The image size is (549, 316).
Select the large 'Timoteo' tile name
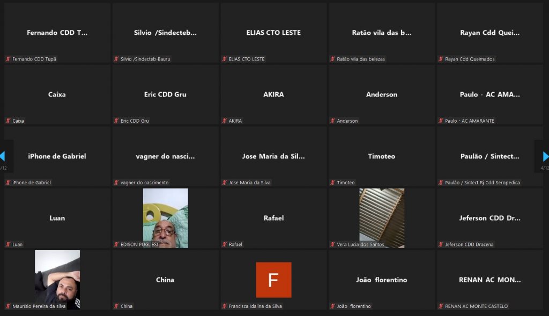pos(382,156)
